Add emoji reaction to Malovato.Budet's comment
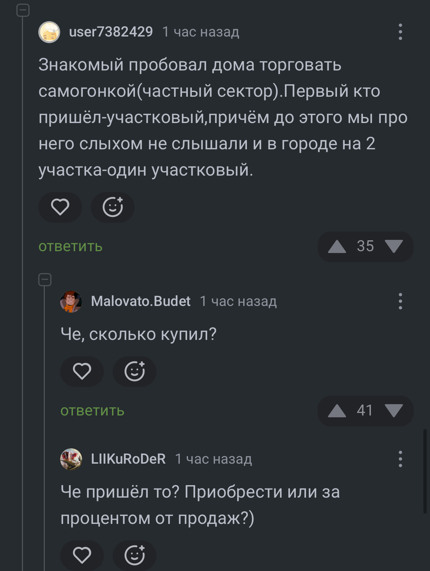 click(x=135, y=372)
